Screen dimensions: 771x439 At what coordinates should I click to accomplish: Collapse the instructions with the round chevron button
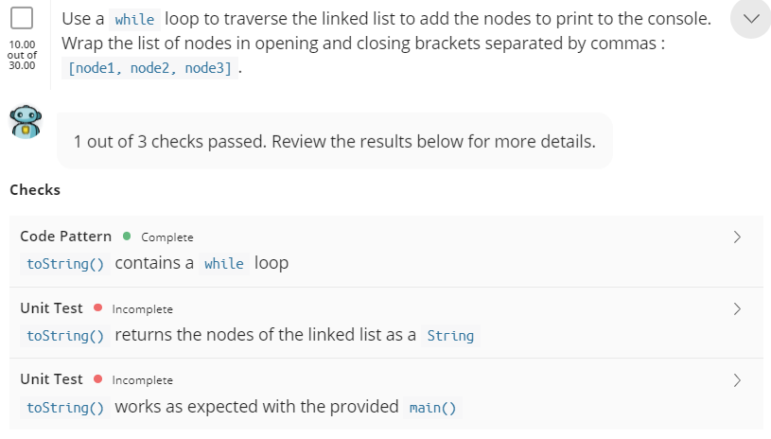751,20
